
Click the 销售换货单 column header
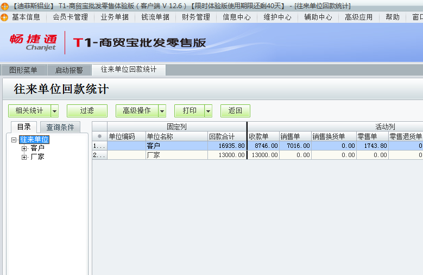(334, 136)
